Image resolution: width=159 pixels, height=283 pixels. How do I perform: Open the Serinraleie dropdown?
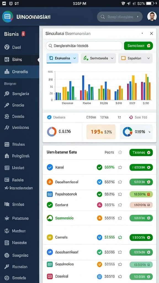(x=98, y=58)
